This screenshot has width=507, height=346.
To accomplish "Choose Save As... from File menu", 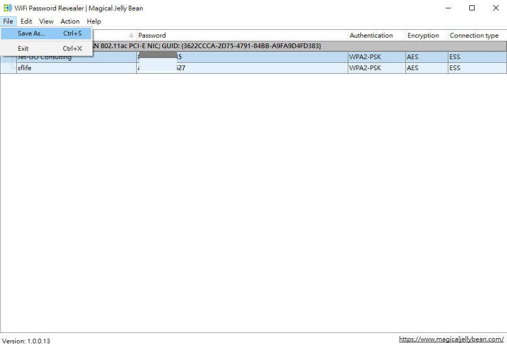I will (46, 34).
